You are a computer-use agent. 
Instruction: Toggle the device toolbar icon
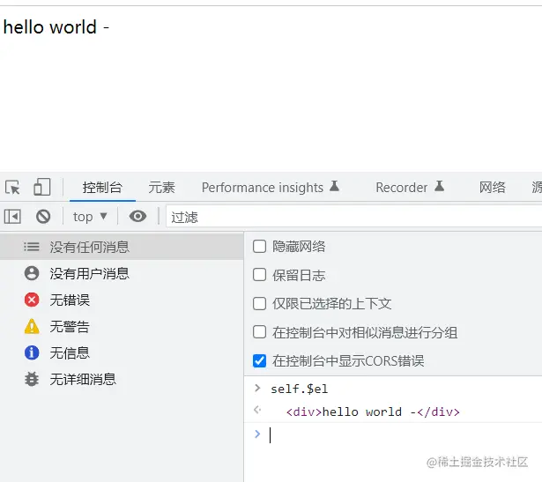click(41, 187)
